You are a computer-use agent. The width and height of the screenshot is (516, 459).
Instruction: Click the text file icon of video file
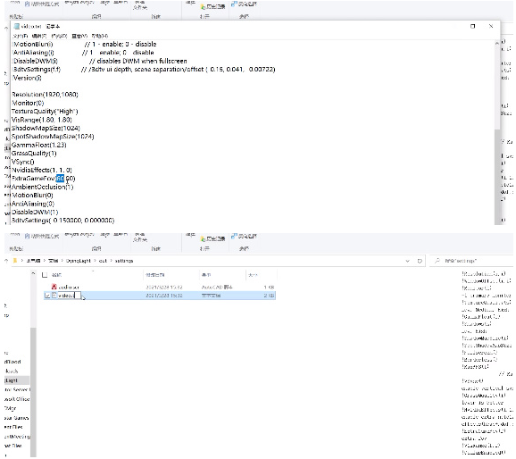(x=54, y=296)
